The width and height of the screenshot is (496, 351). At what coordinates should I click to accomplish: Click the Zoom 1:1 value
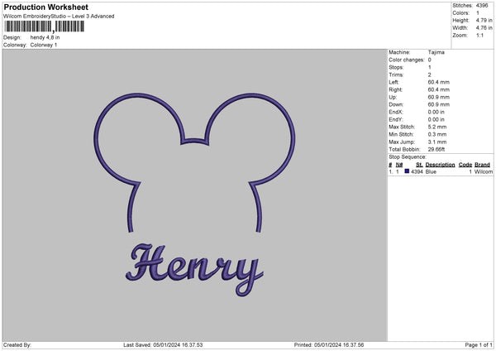[479, 36]
